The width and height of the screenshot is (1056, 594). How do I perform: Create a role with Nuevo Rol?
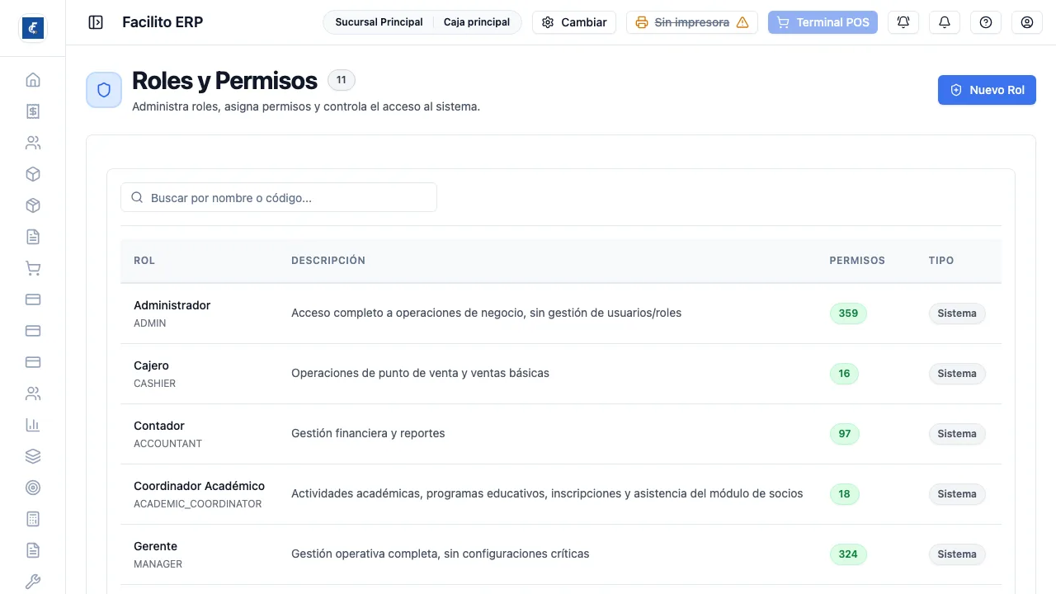click(x=987, y=90)
